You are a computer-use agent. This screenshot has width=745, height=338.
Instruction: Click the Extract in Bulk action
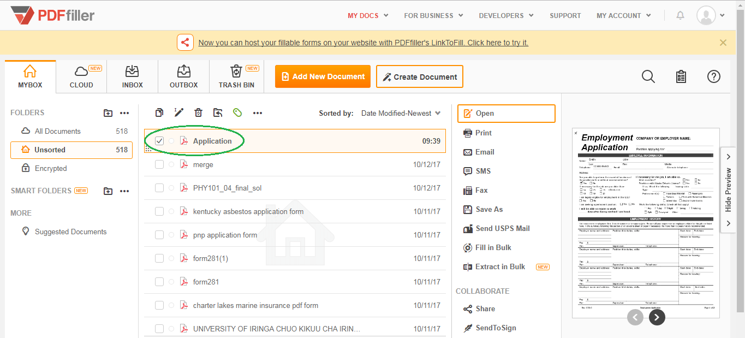[x=494, y=266]
